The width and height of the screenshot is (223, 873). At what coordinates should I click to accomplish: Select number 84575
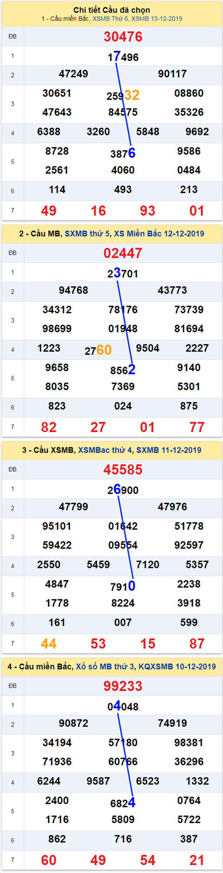click(123, 112)
